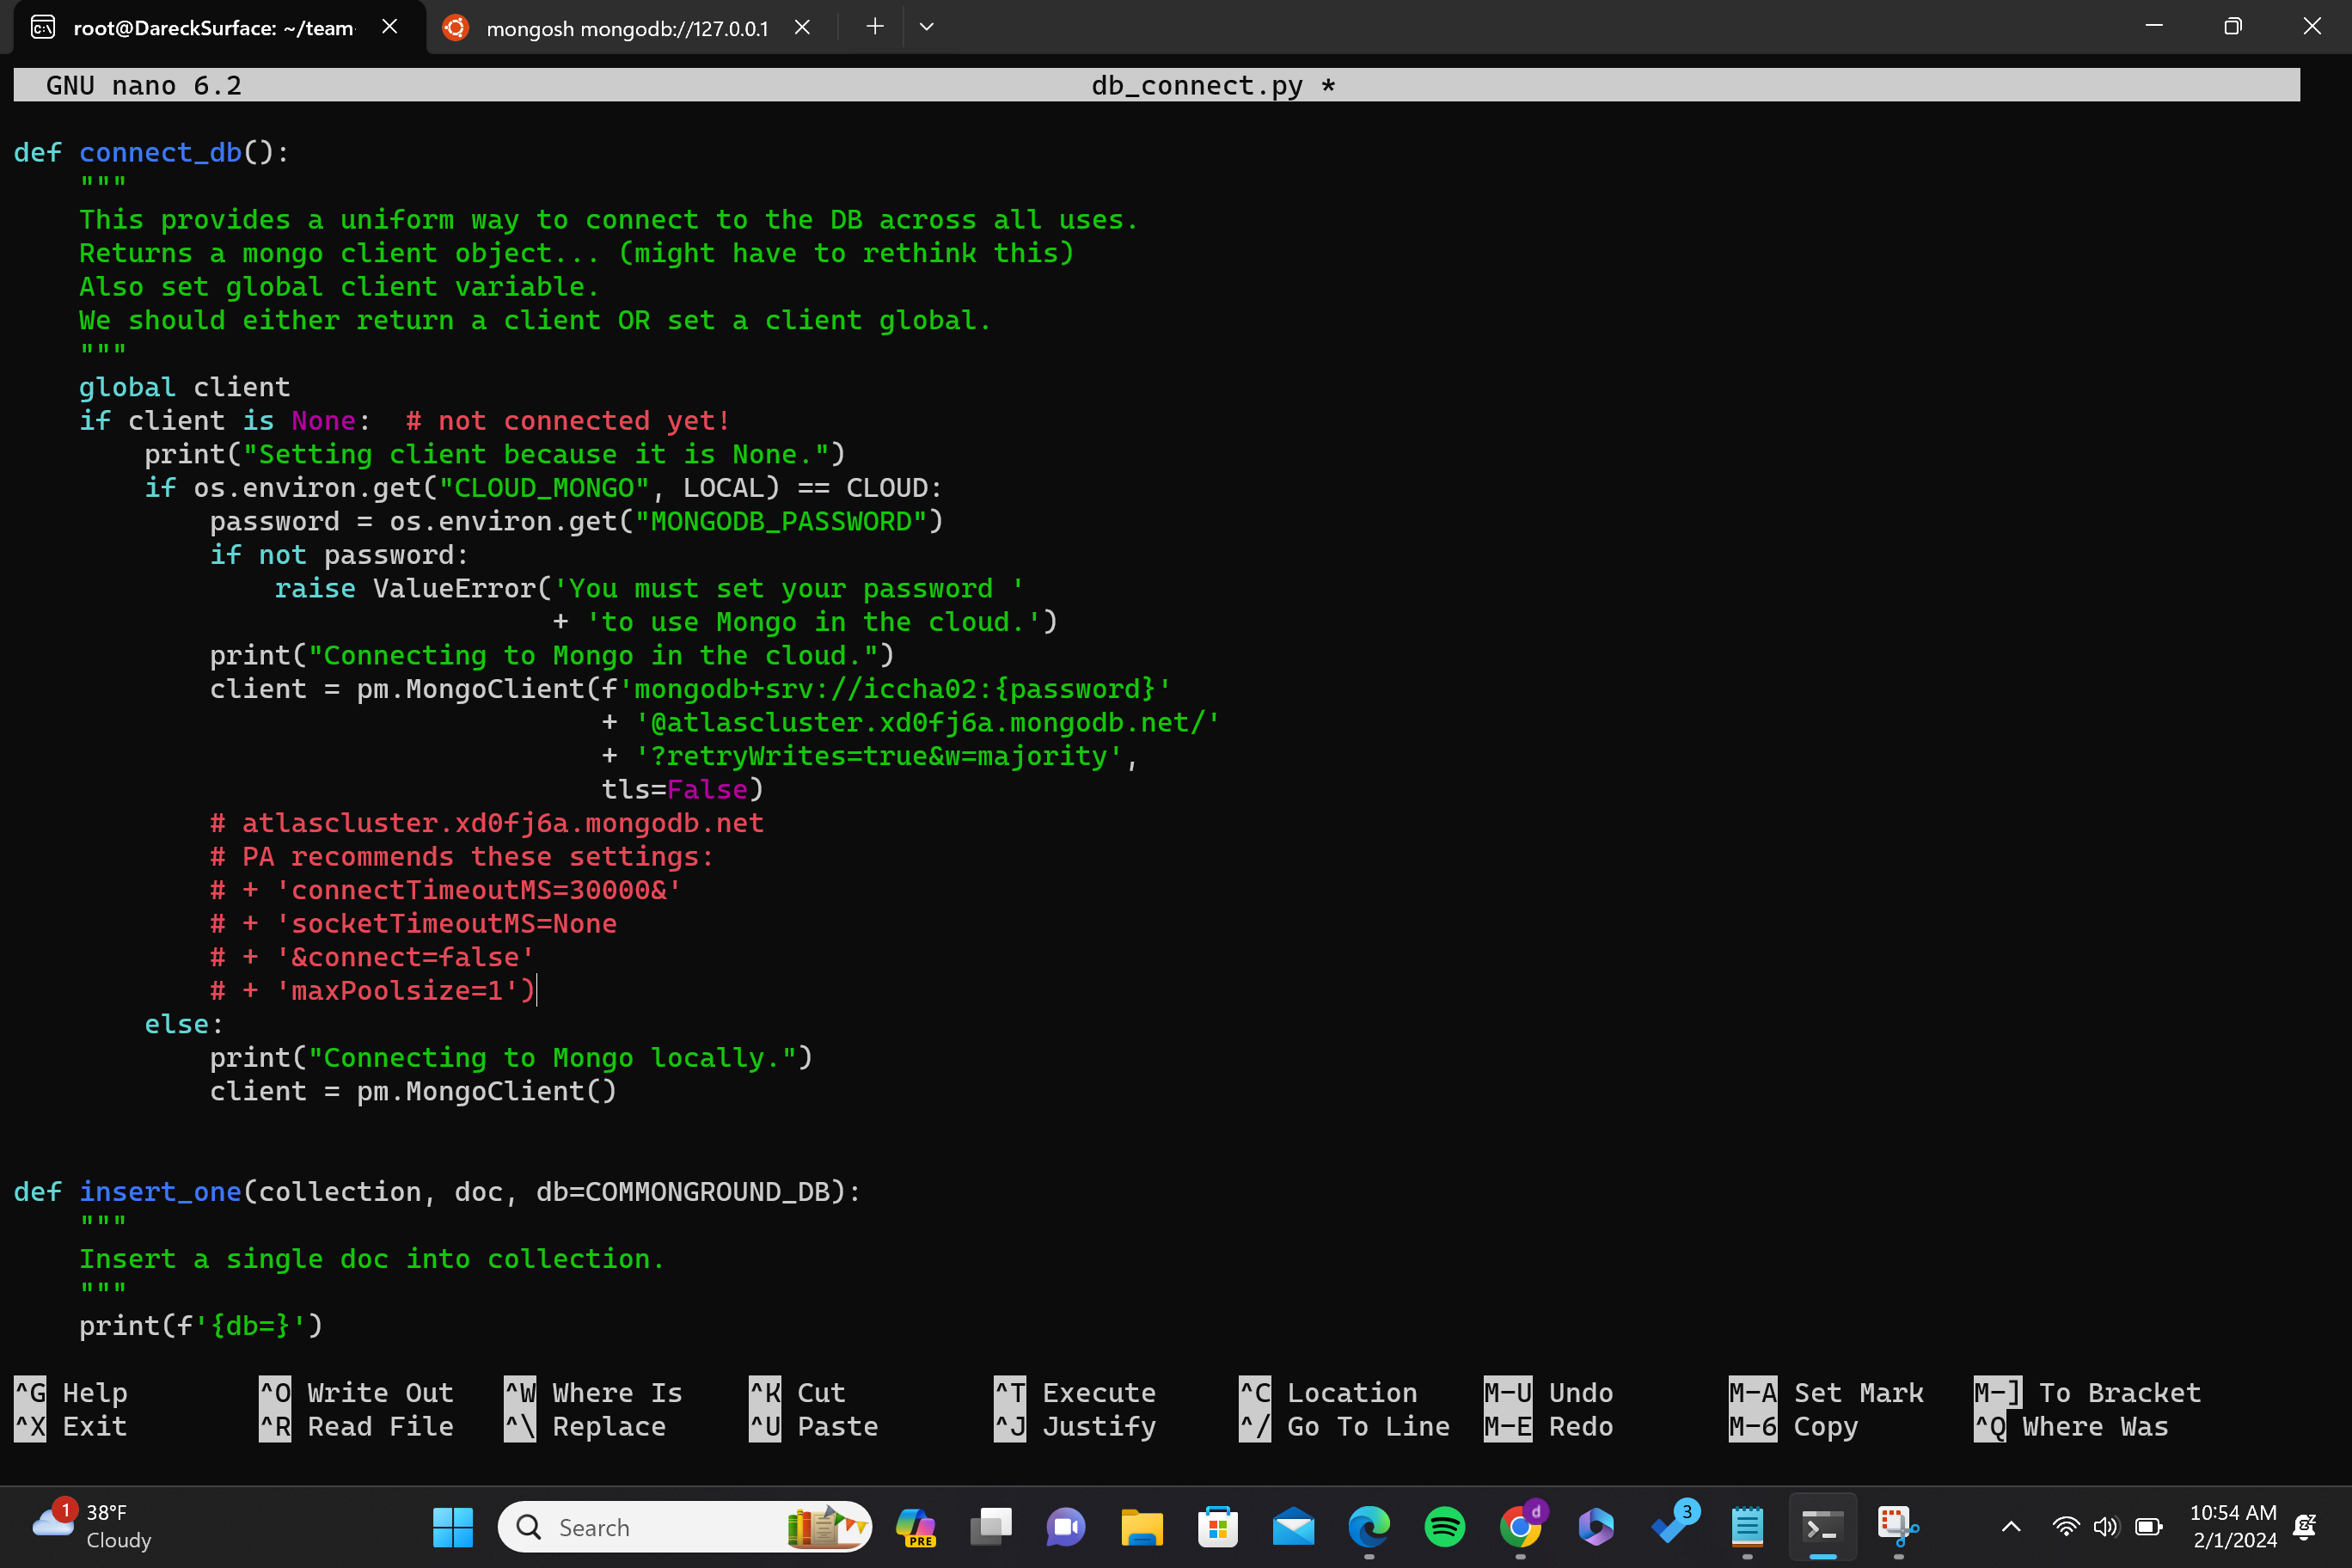Select the root@DareckSurface team tab
The width and height of the screenshot is (2352, 1568).
pos(212,28)
